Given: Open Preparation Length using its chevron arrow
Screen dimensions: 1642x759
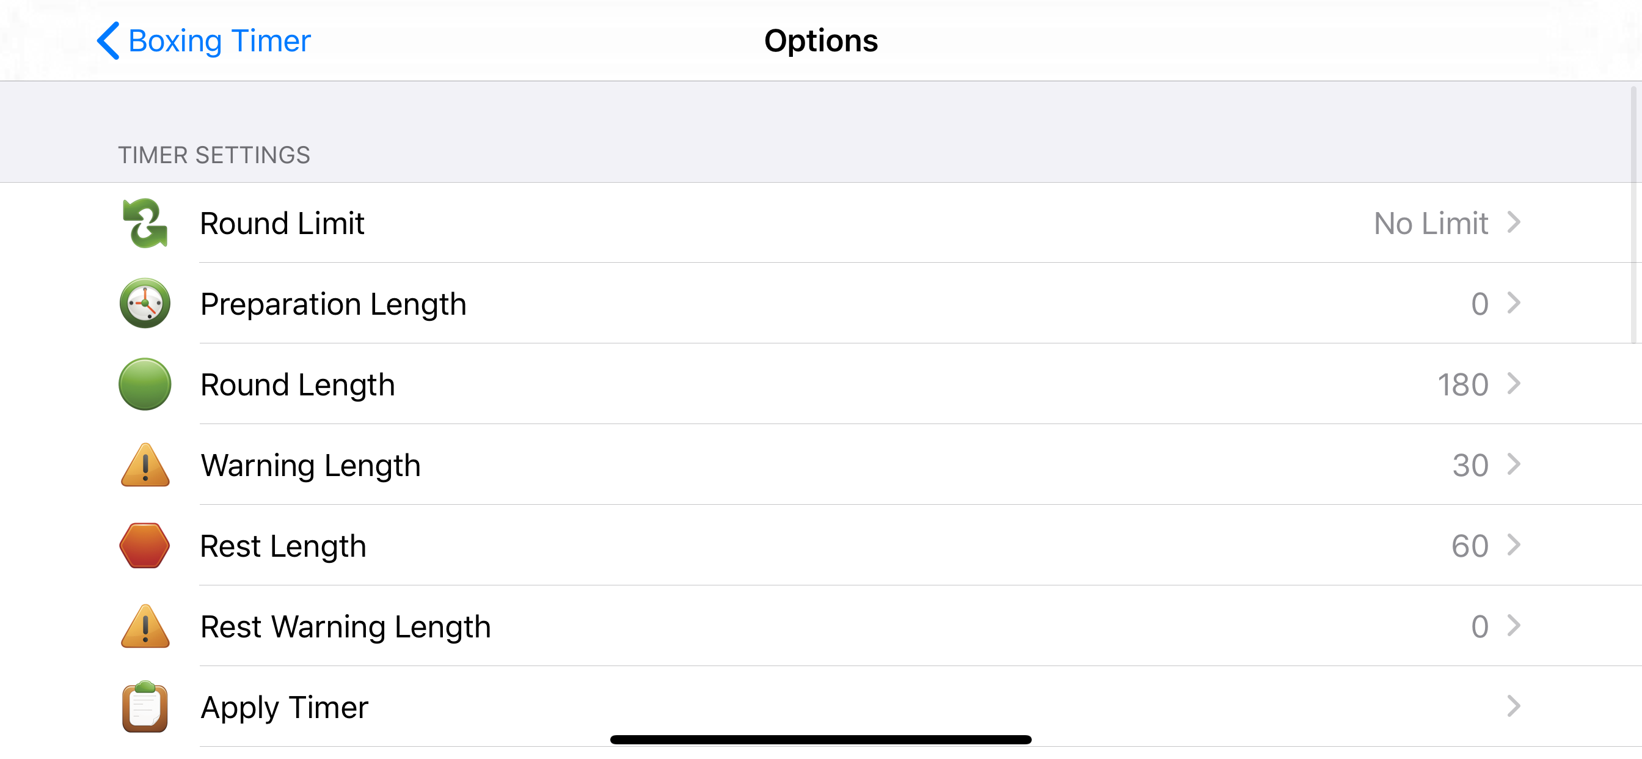Looking at the screenshot, I should point(1513,303).
